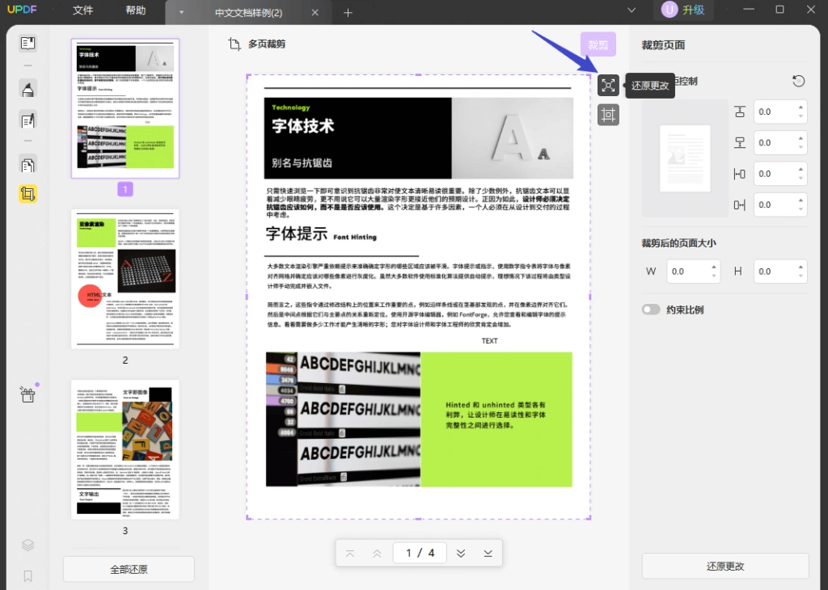Click the bottom margin icon
The image size is (828, 590).
click(740, 142)
